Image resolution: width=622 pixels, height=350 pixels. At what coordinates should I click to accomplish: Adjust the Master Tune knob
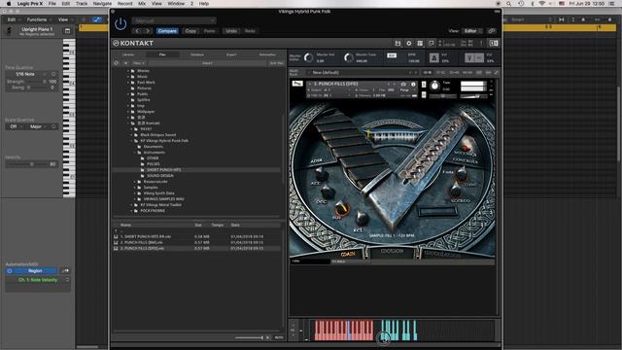[348, 58]
